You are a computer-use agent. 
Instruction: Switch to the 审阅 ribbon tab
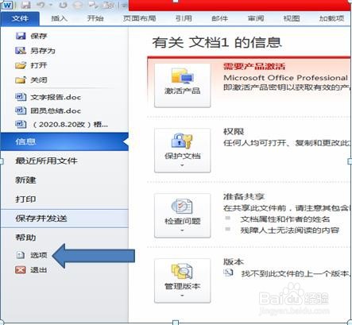click(256, 18)
